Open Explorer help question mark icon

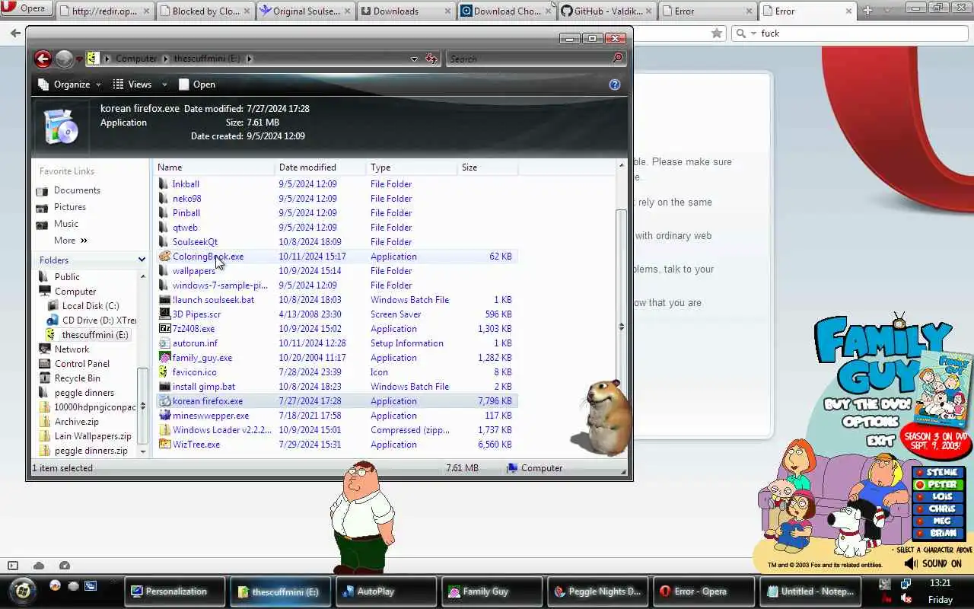click(x=615, y=84)
